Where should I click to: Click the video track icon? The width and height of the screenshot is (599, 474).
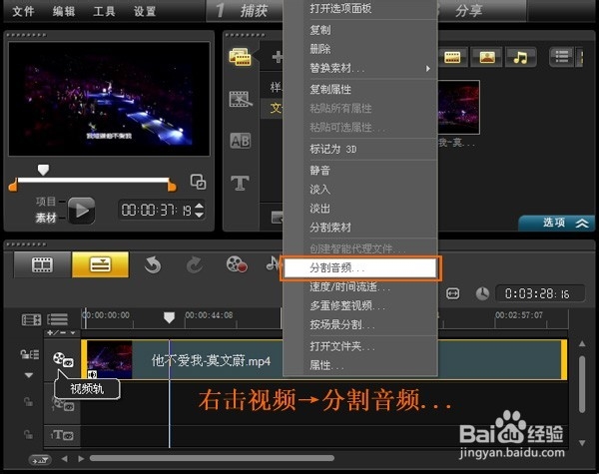63,359
